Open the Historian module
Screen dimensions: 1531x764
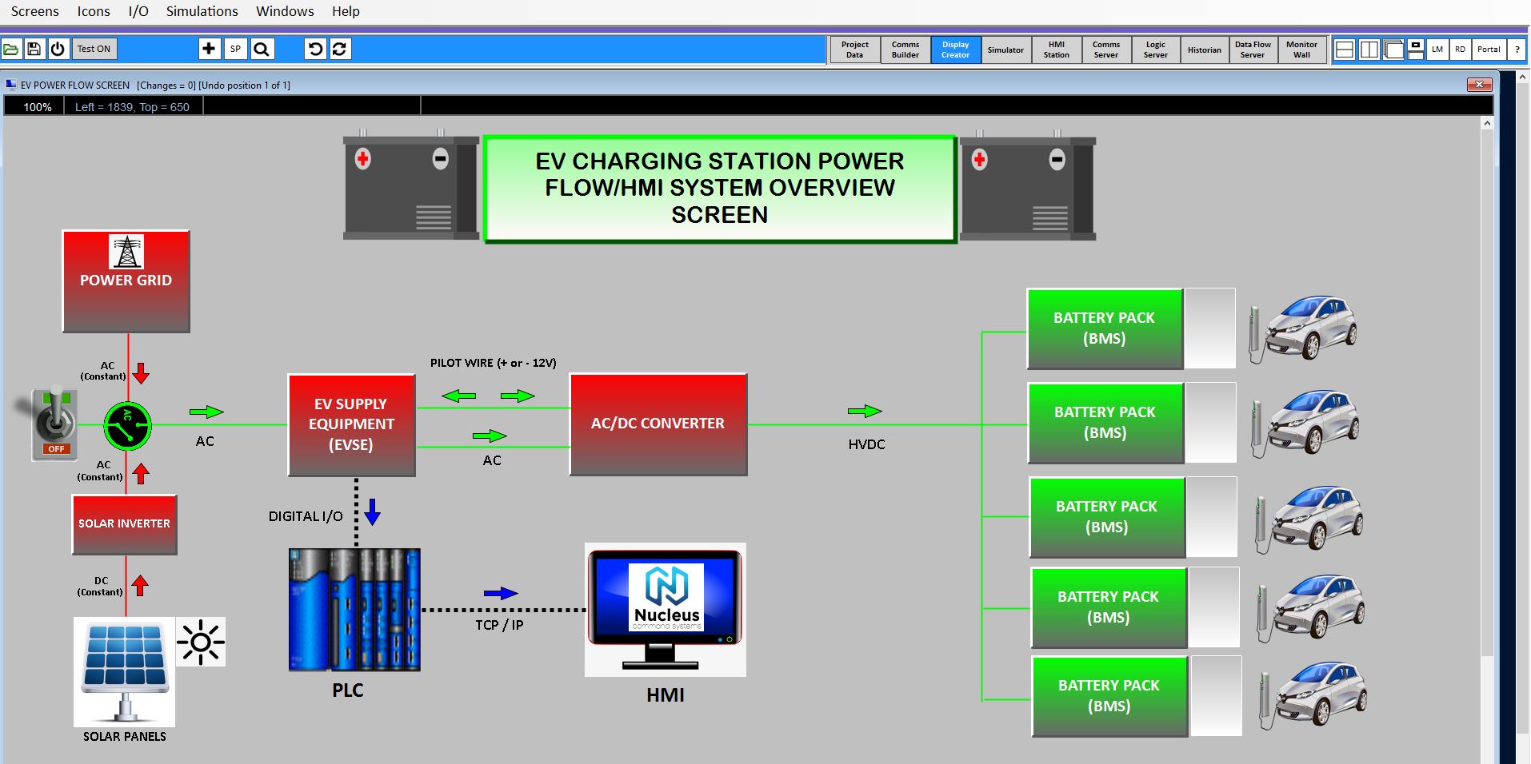1204,50
